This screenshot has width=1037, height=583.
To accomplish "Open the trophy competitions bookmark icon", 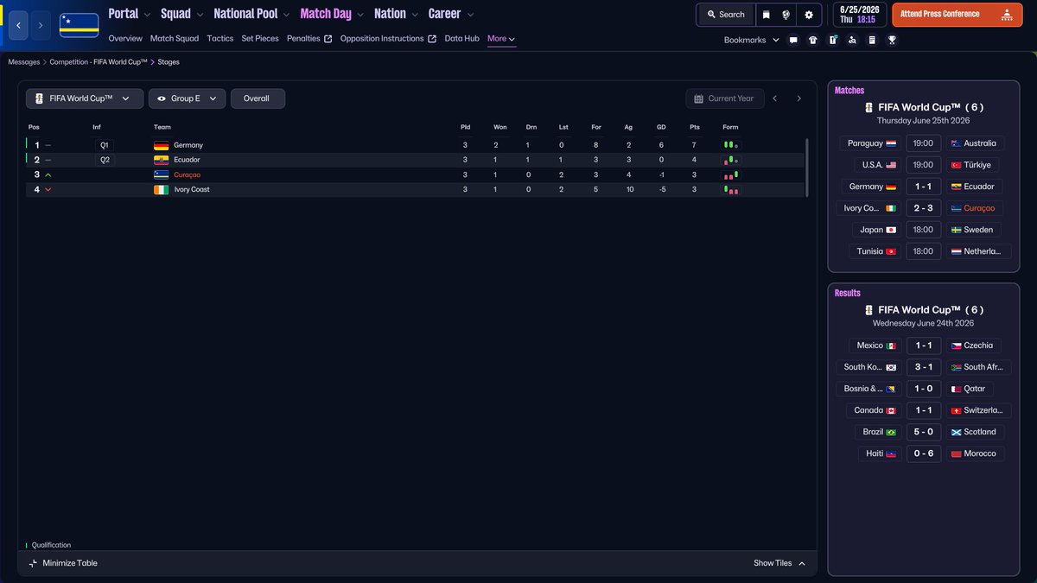I will point(892,40).
